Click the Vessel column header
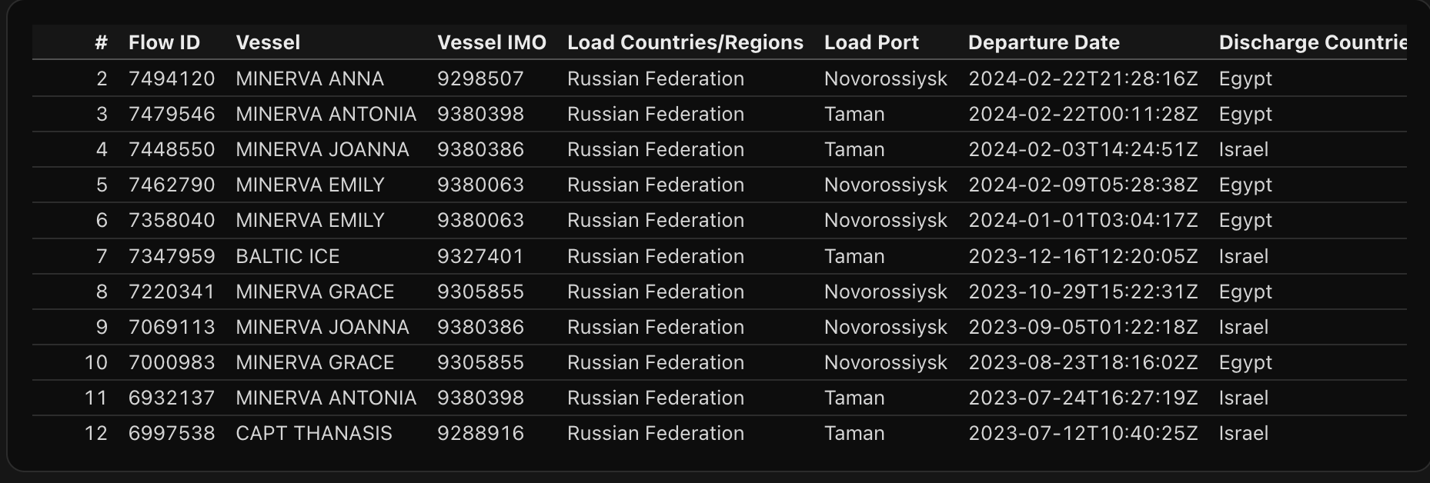Image resolution: width=1430 pixels, height=483 pixels. tap(268, 42)
